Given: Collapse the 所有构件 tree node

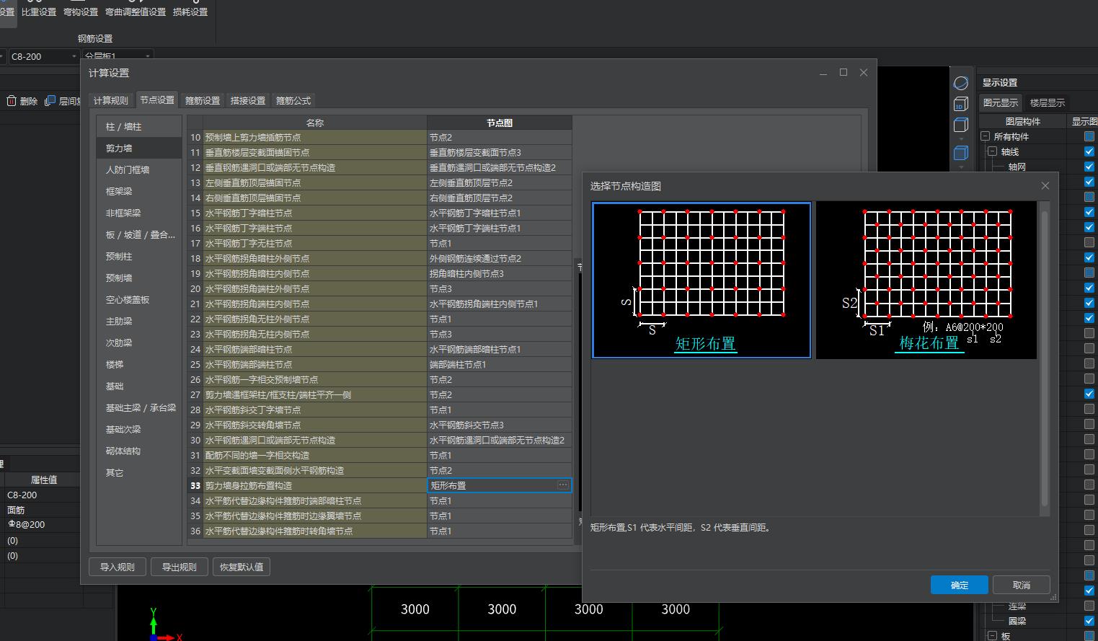Looking at the screenshot, I should (985, 136).
